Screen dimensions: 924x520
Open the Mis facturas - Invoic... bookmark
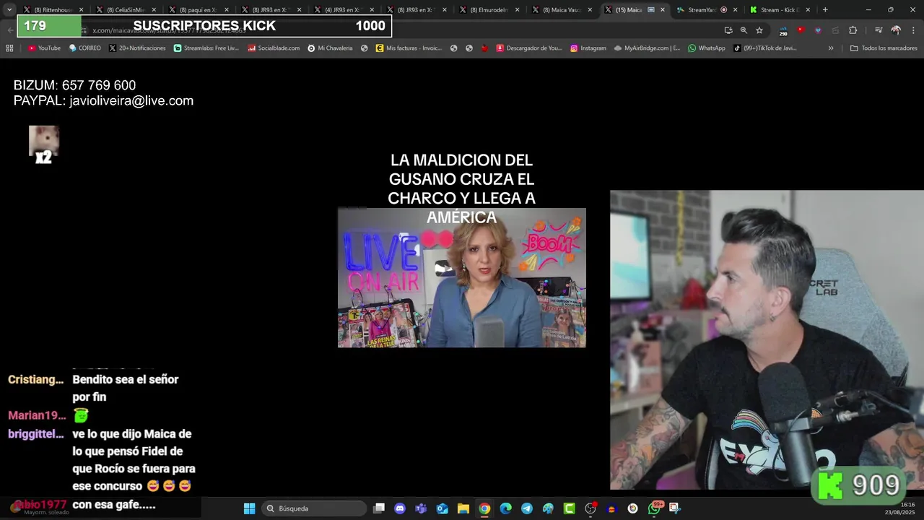tap(409, 48)
